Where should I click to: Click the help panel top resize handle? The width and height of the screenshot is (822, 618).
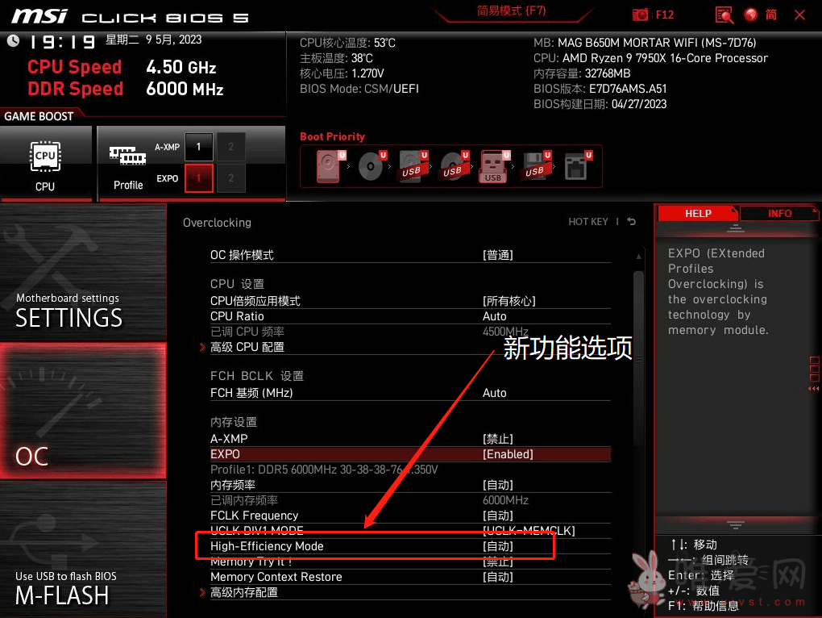pyautogui.click(x=735, y=229)
